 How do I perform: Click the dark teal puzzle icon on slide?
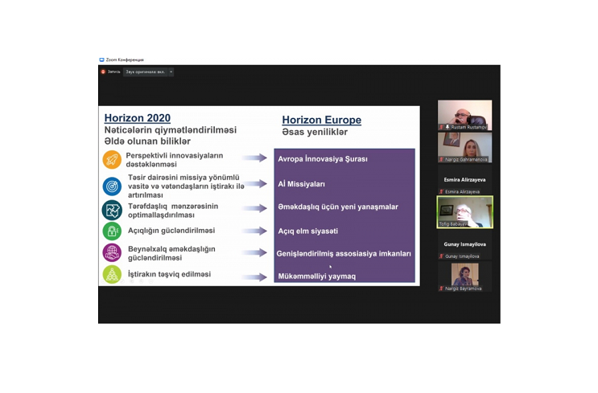tap(112, 211)
